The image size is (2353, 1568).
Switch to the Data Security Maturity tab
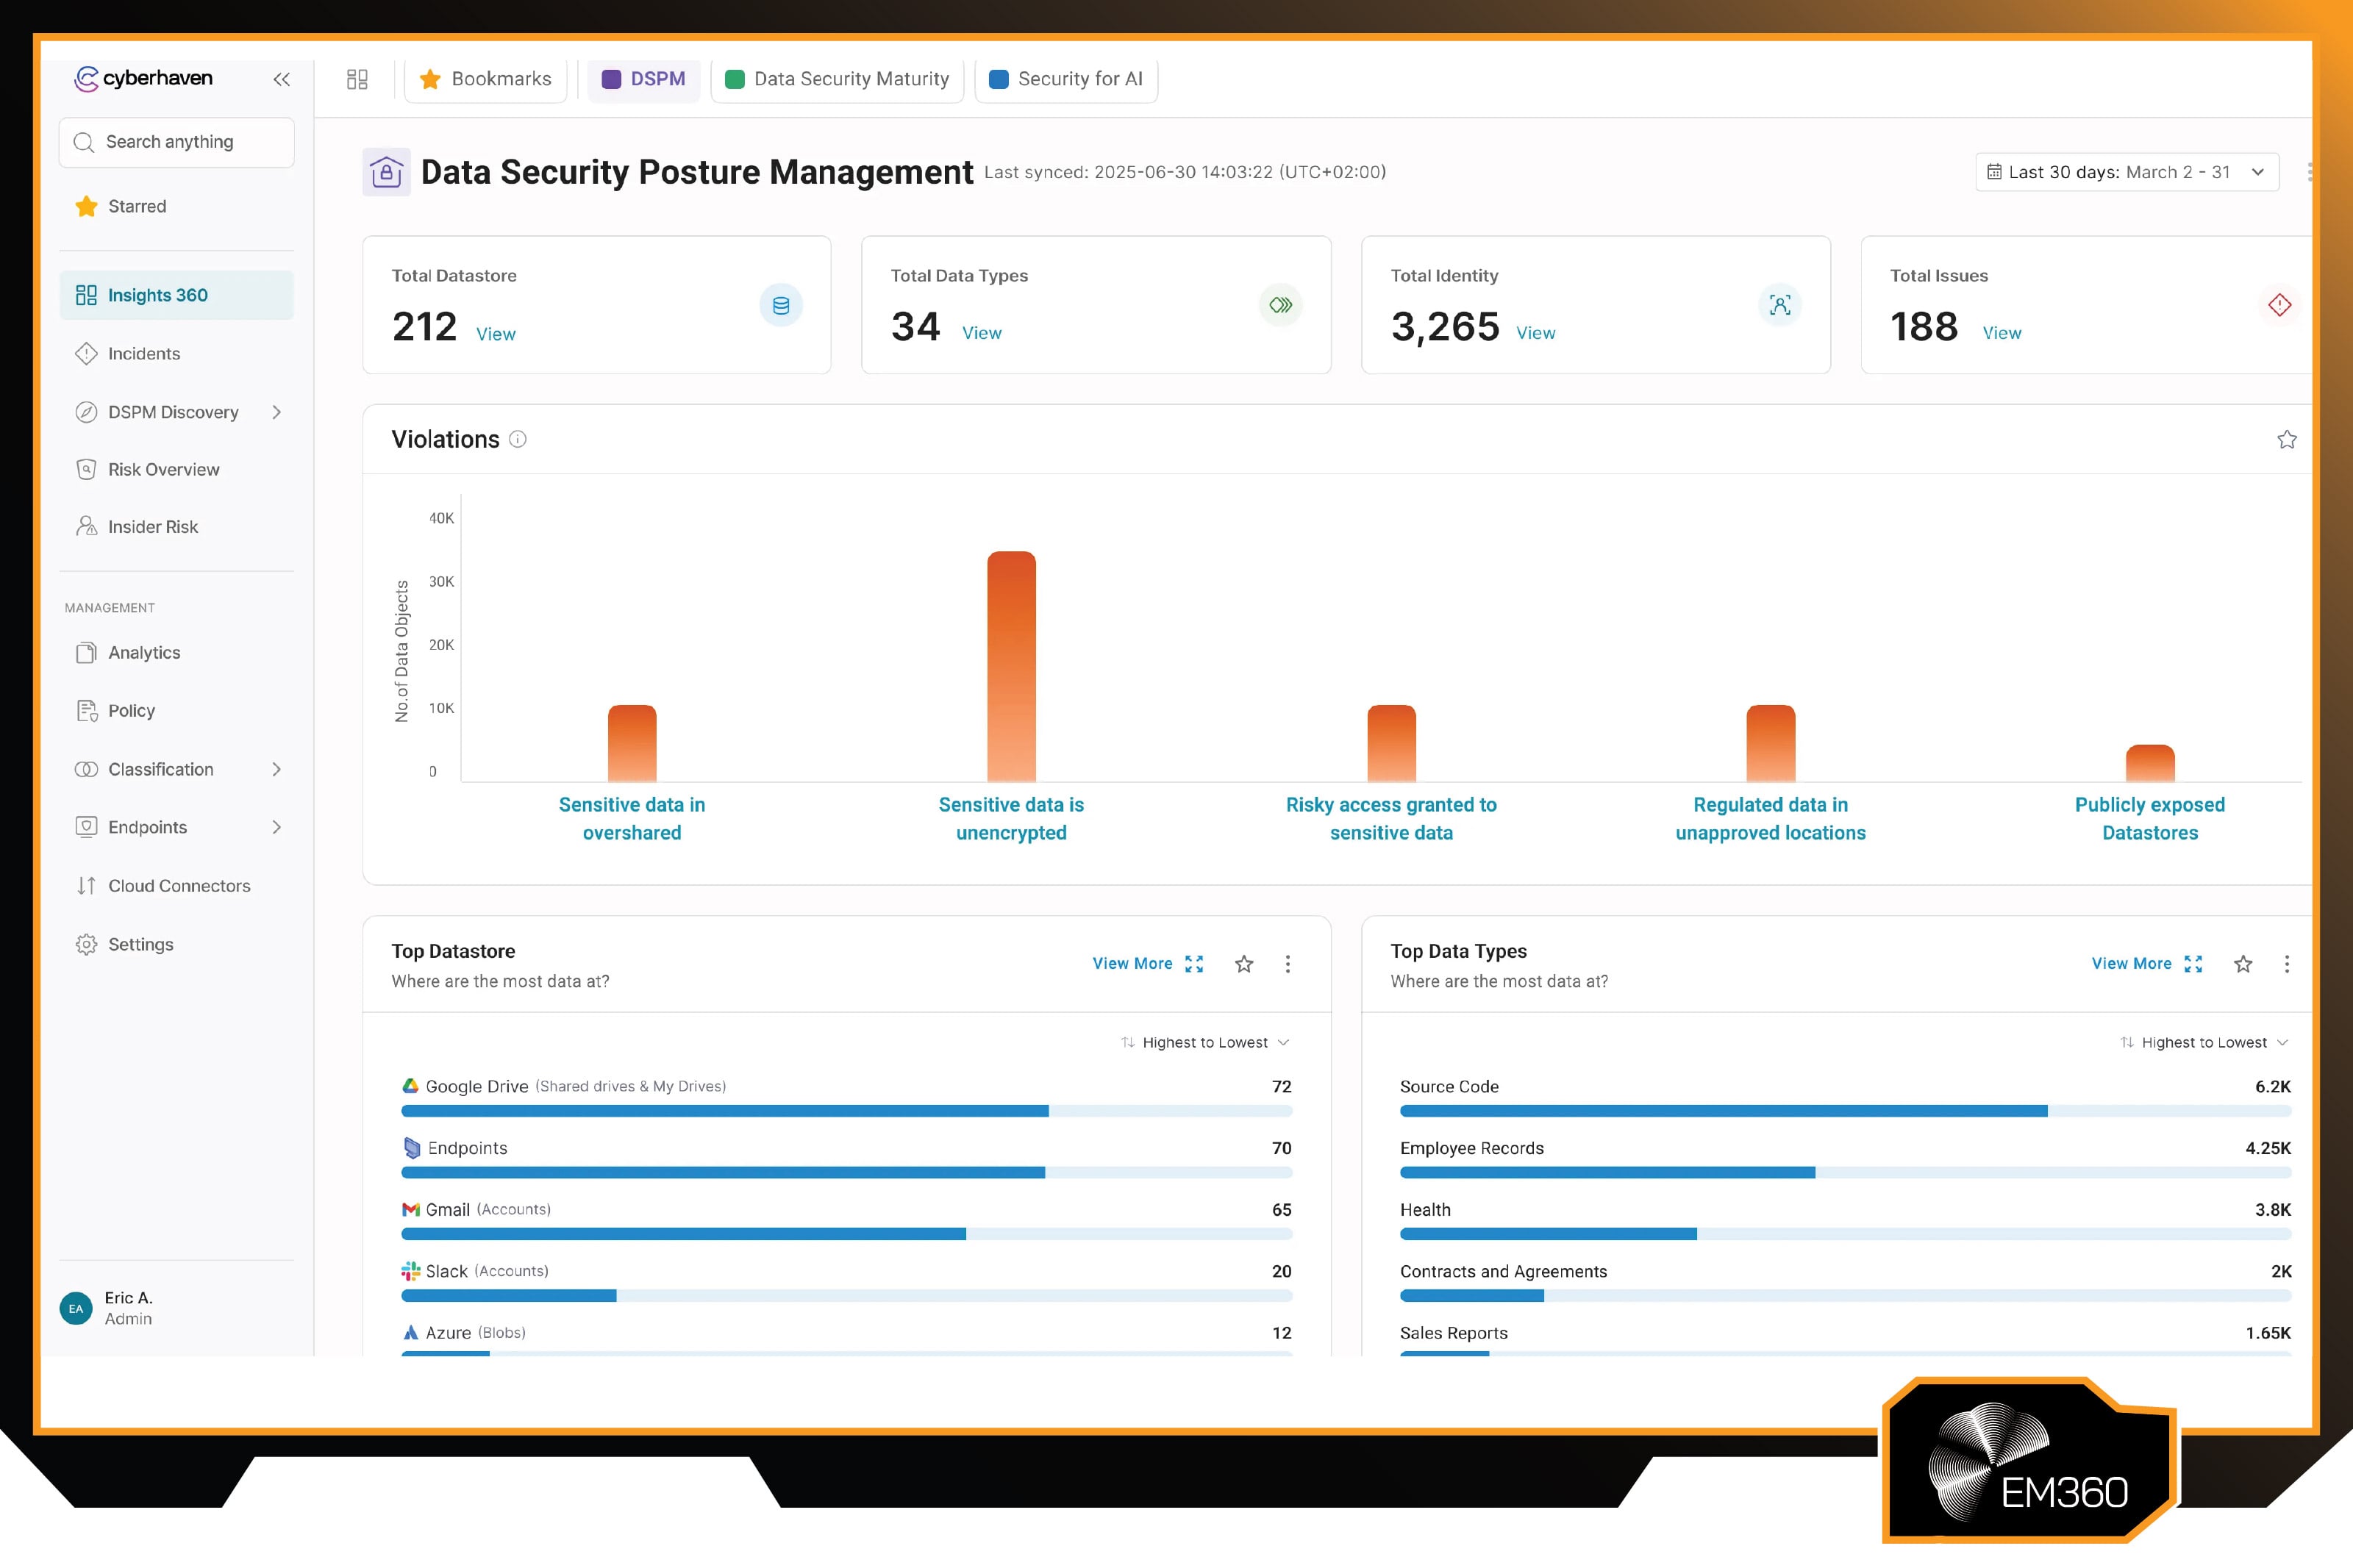pos(837,78)
